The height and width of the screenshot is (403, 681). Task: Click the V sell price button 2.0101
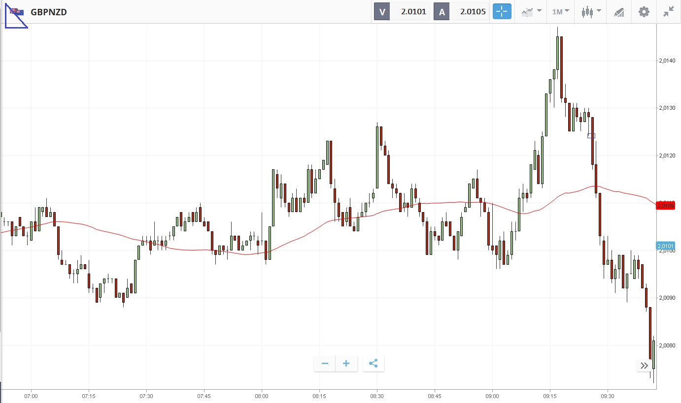click(x=402, y=12)
